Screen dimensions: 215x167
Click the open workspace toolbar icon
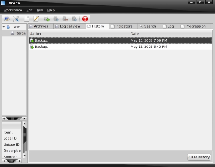tap(7, 19)
